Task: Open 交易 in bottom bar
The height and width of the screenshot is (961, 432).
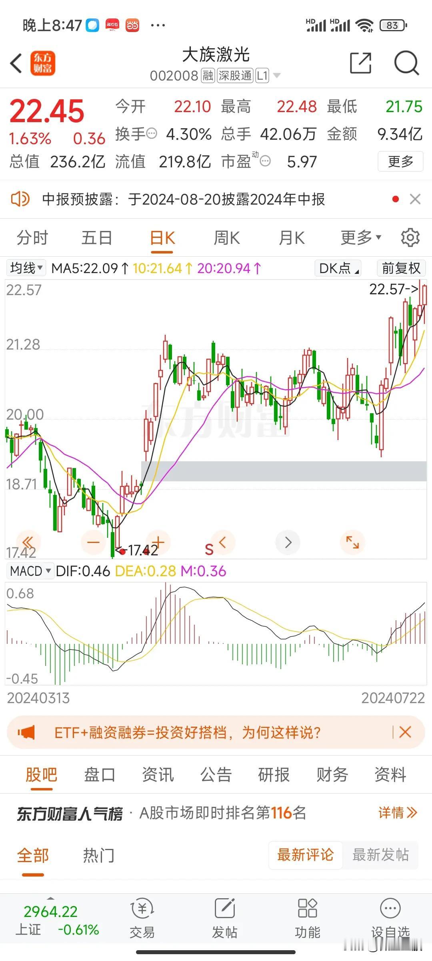Action: (x=142, y=918)
